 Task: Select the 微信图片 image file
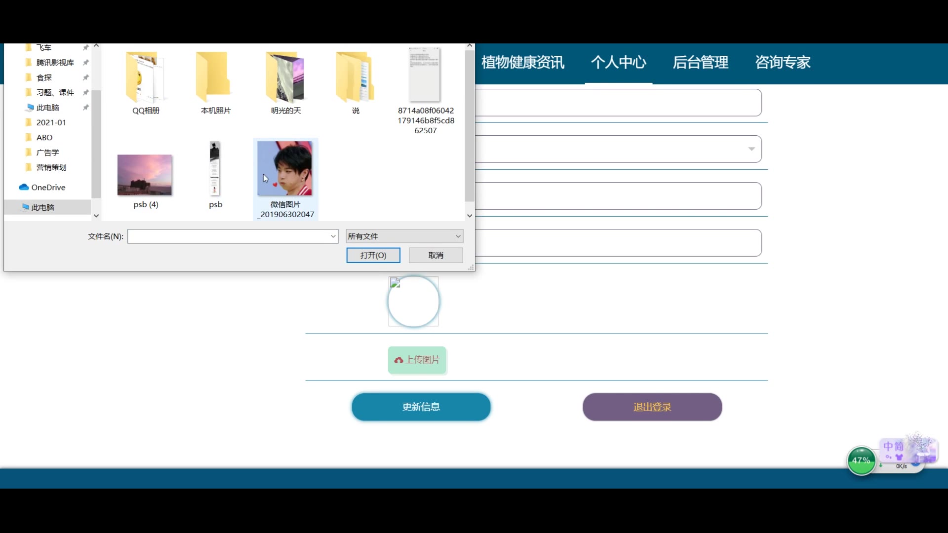(285, 169)
